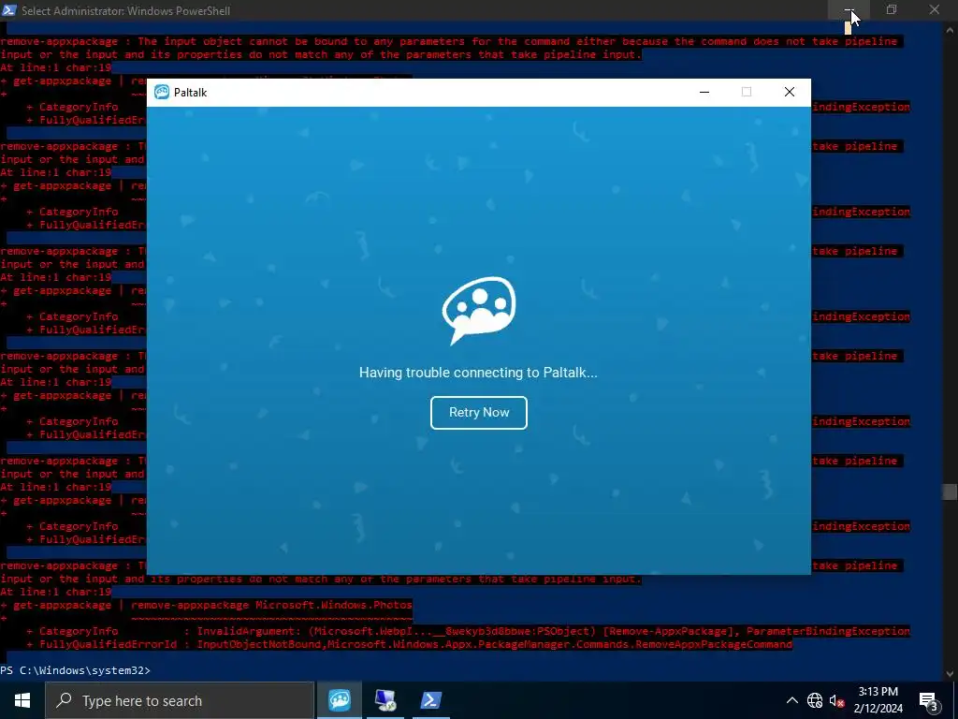
Task: Click the search magnifier icon in the taskbar
Action: 64,700
